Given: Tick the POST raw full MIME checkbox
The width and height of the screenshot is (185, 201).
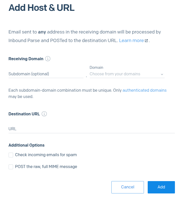Looking at the screenshot, I should (x=11, y=167).
